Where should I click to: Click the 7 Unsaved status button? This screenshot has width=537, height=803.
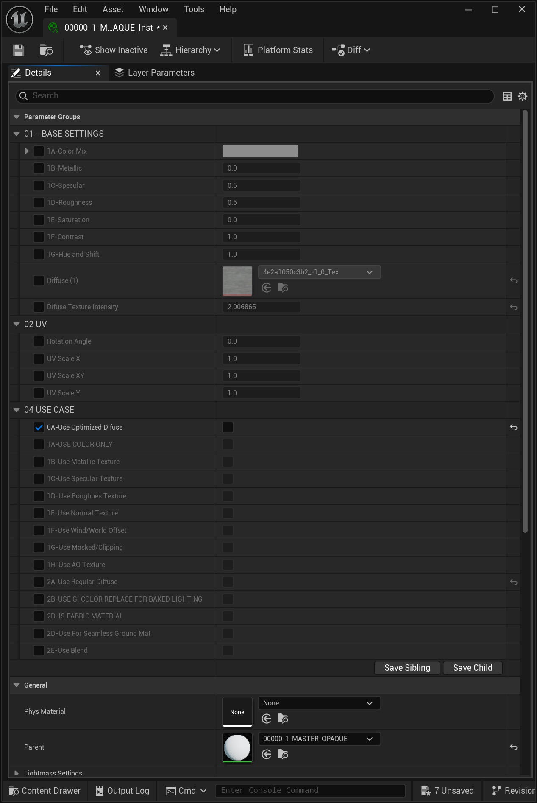(447, 791)
